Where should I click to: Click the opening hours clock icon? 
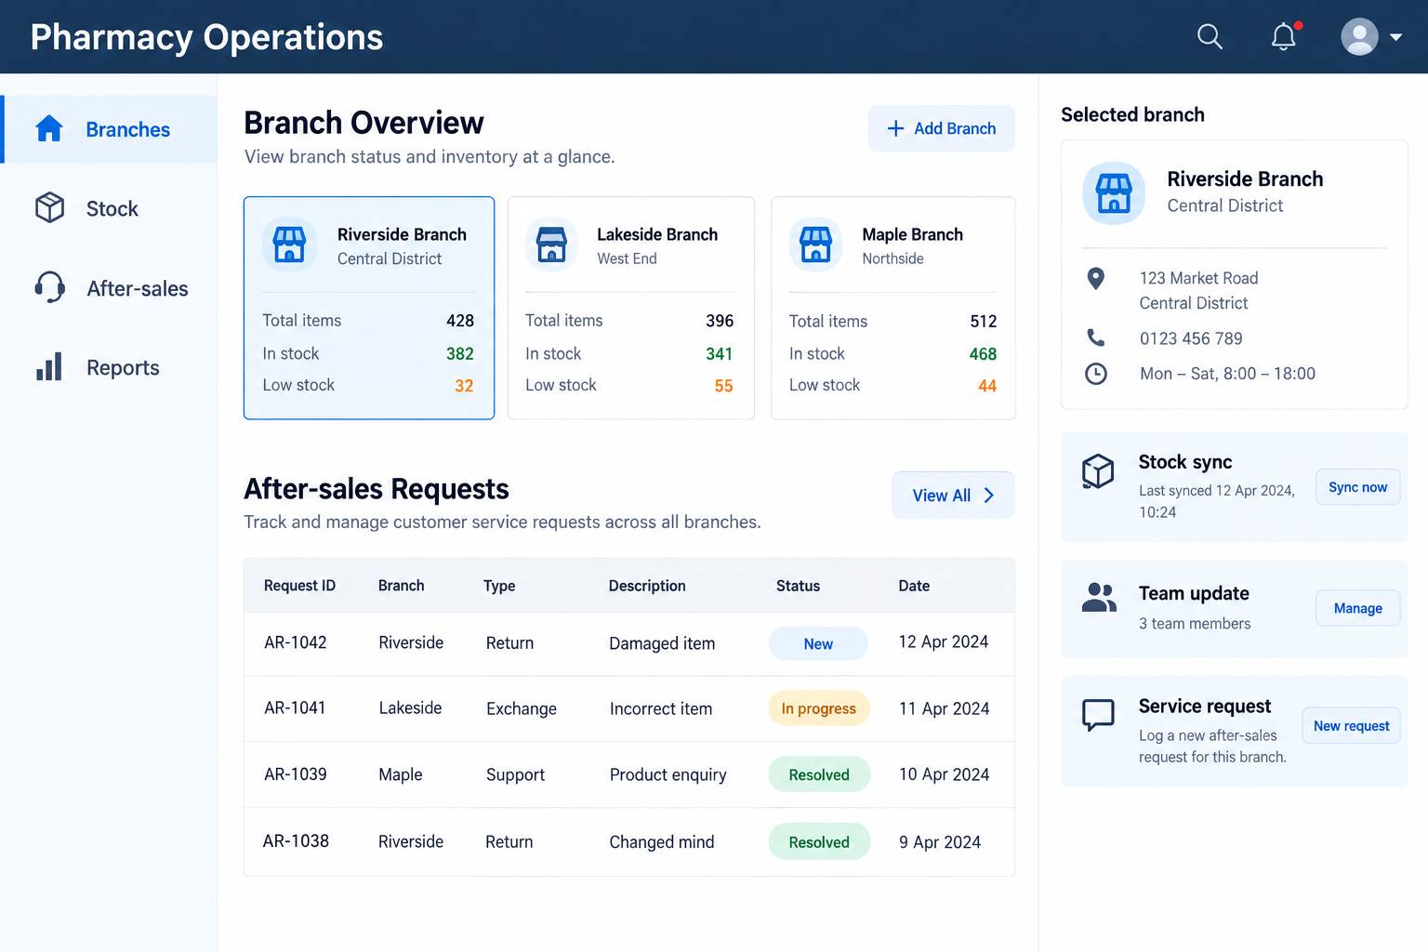point(1096,374)
